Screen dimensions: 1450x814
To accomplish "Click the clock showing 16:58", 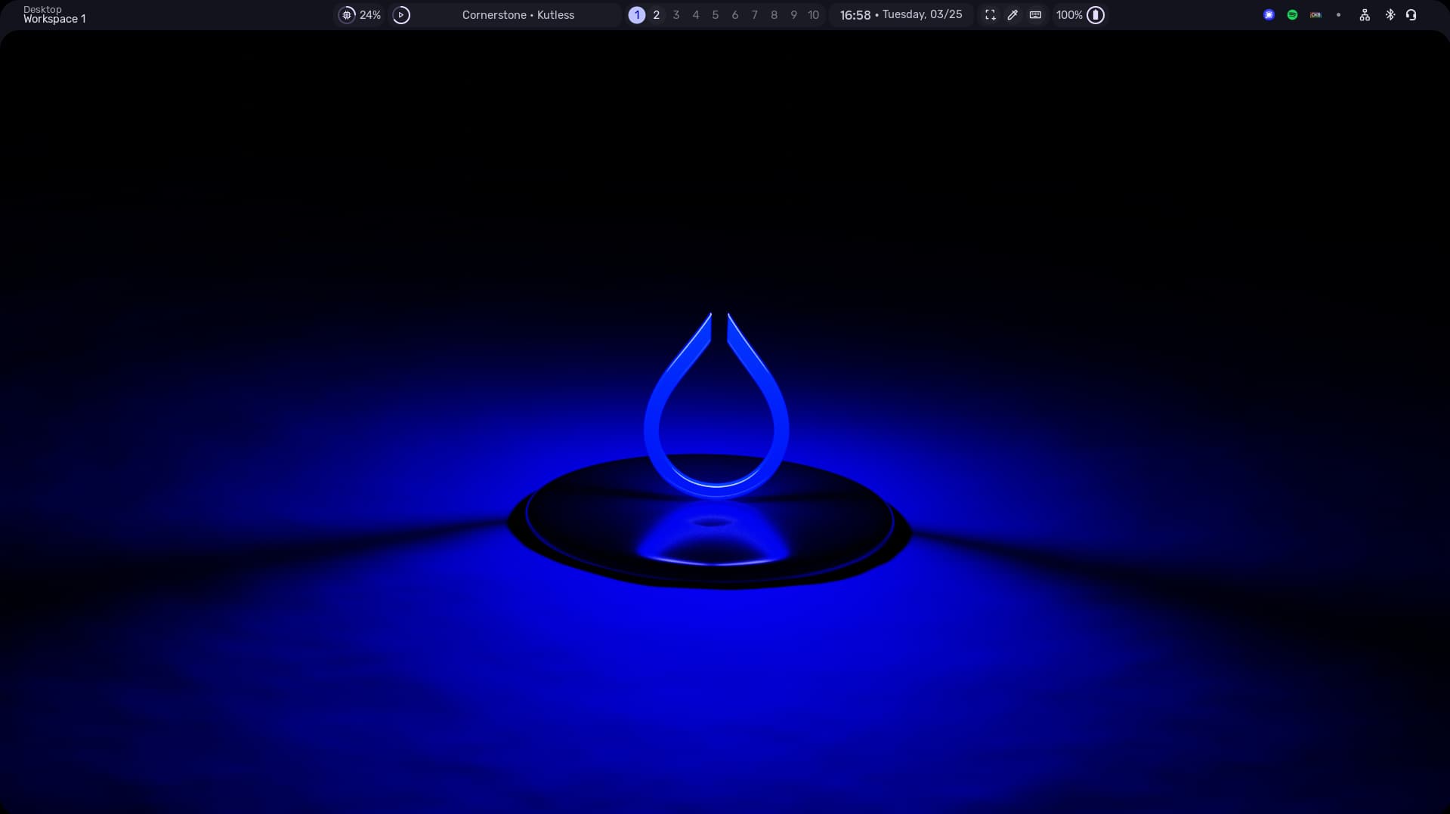I will pos(855,14).
